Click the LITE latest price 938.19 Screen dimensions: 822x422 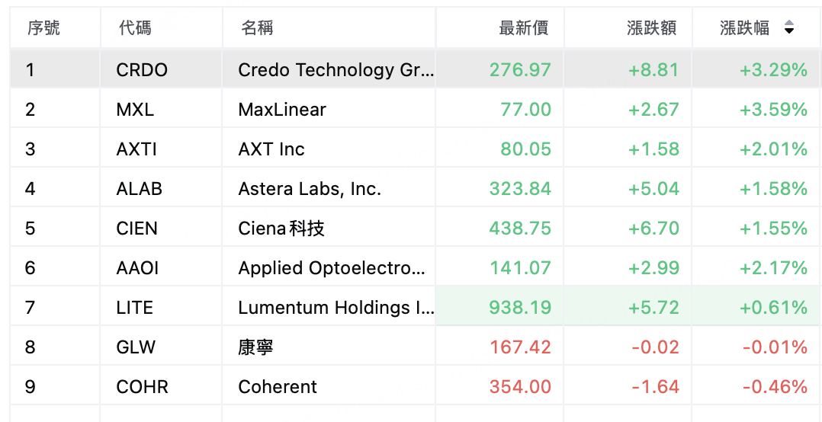pos(520,307)
